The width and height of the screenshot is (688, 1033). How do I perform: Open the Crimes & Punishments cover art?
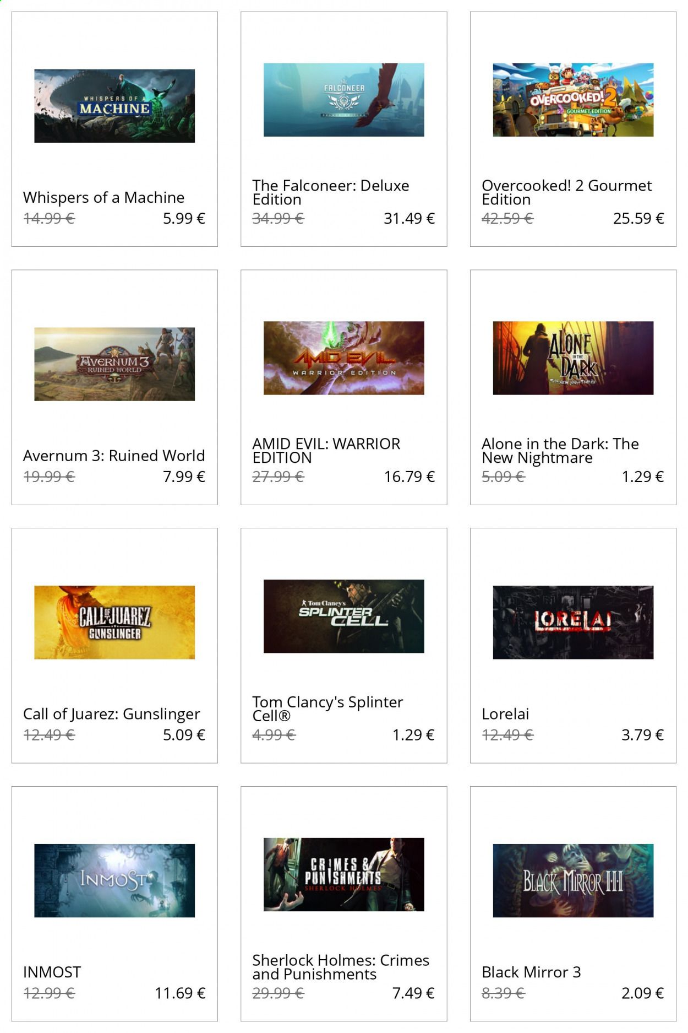(343, 875)
